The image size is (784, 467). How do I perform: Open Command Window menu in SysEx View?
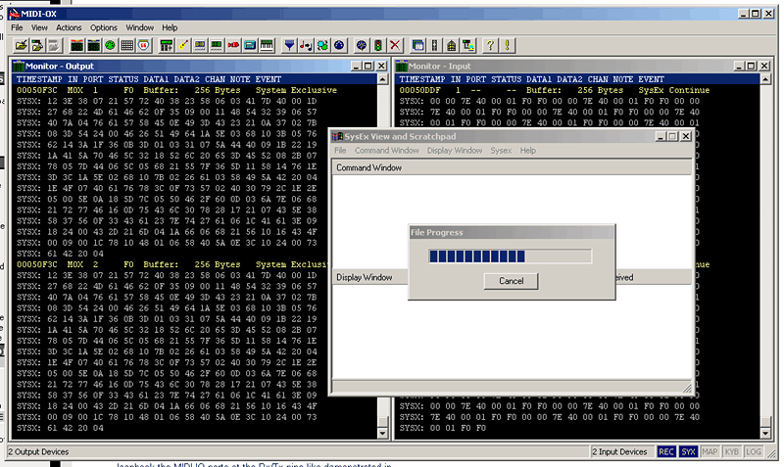point(386,151)
